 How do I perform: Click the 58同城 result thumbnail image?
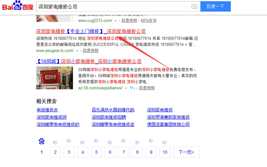(55, 78)
